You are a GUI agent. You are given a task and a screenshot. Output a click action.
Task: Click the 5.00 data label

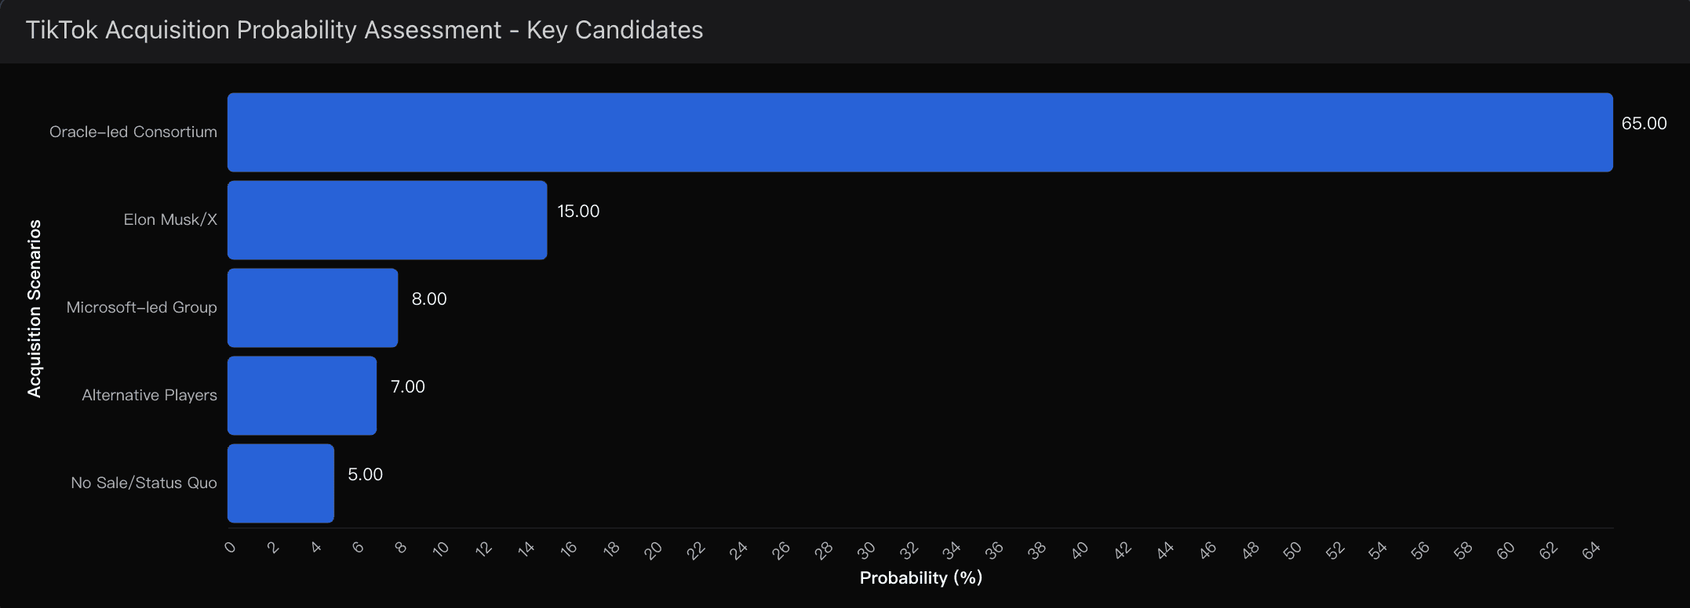tap(366, 475)
